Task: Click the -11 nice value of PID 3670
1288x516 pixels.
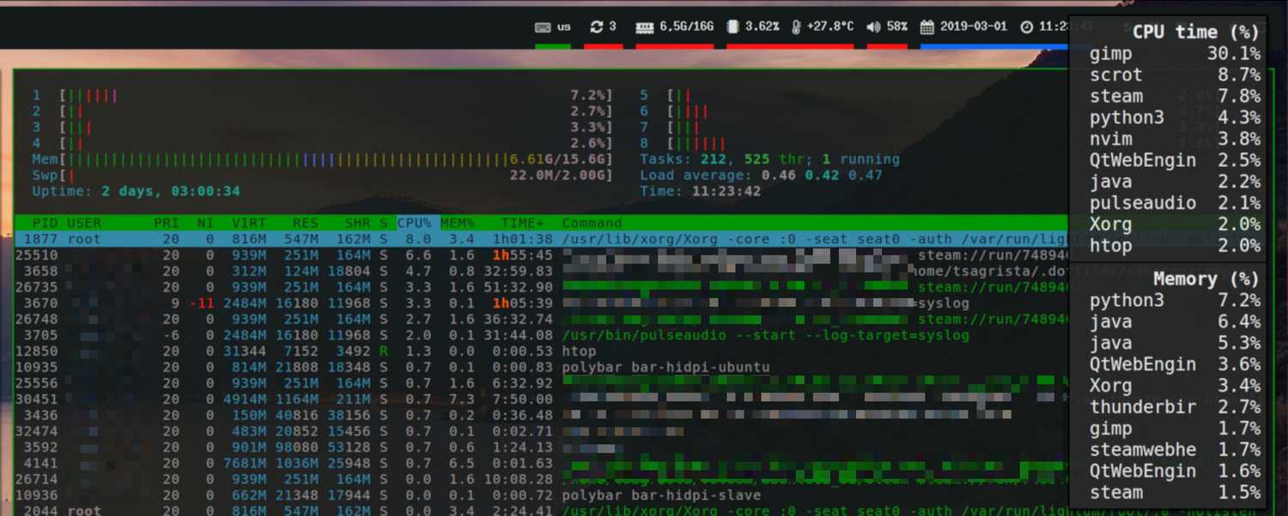Action: (202, 303)
